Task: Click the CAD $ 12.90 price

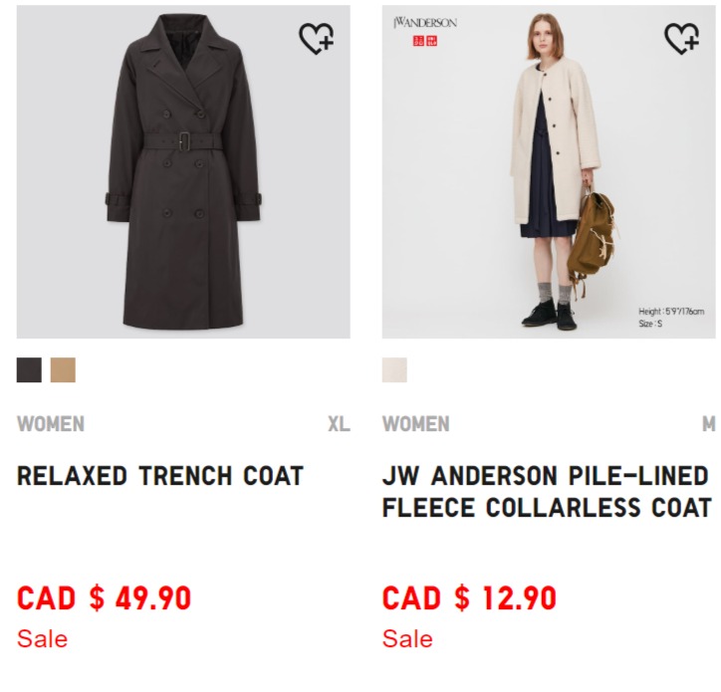Action: tap(469, 597)
